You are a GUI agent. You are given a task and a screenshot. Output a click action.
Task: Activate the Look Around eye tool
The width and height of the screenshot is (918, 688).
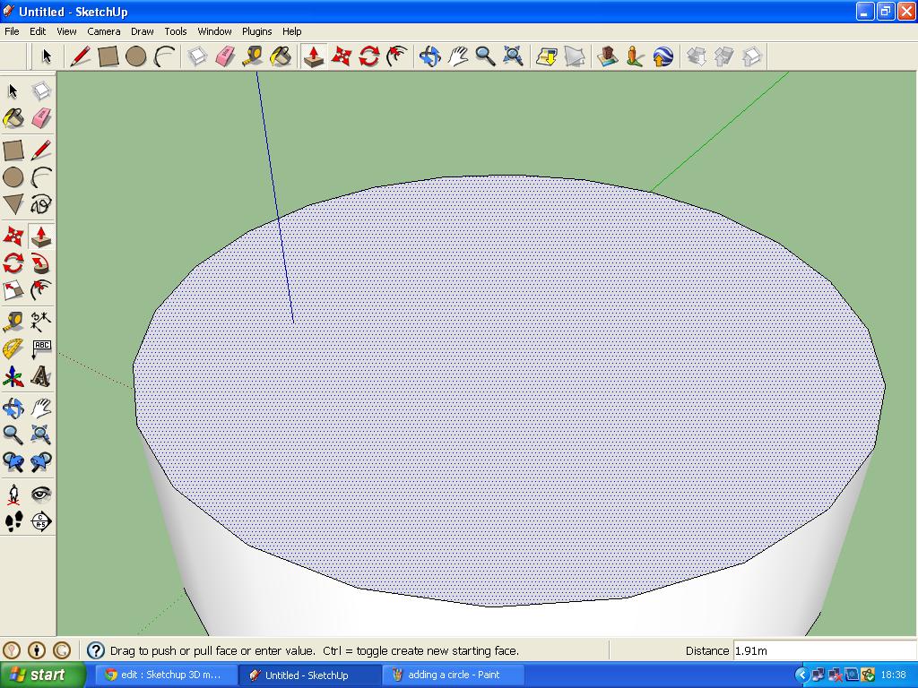pos(41,494)
